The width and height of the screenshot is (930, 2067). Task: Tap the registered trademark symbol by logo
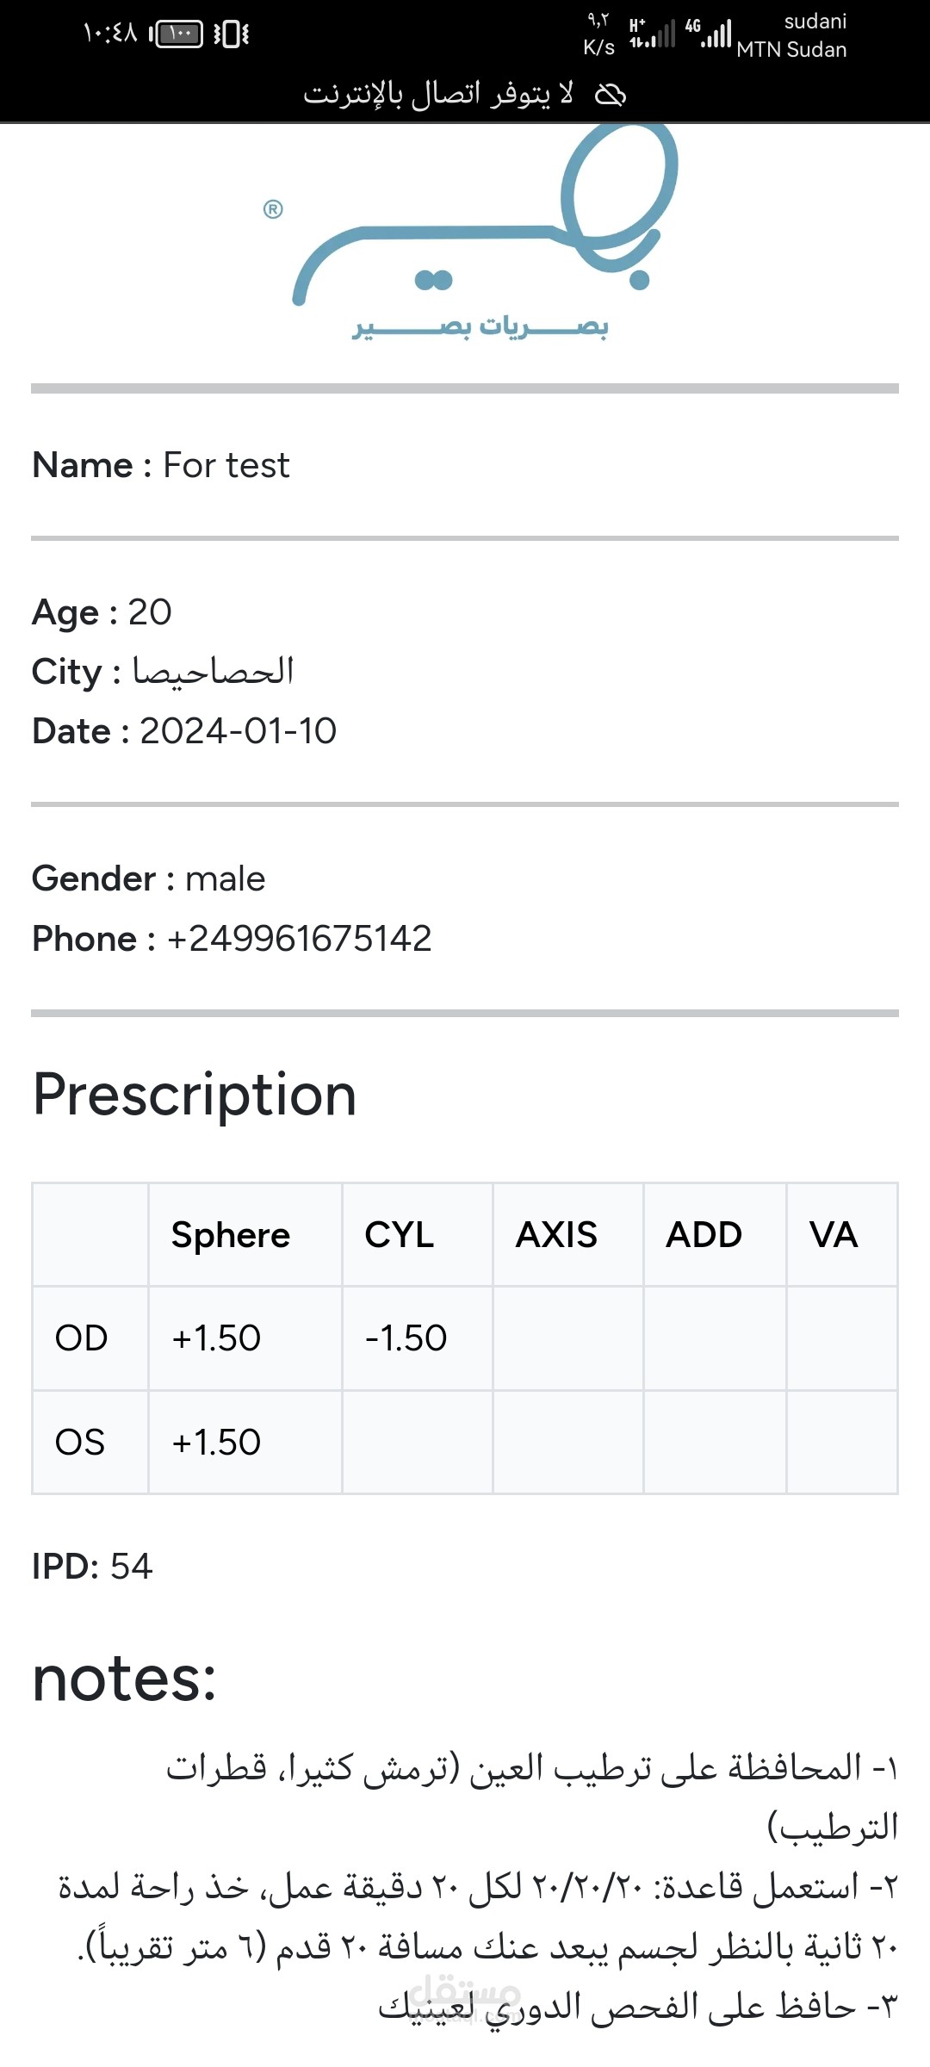[x=273, y=209]
